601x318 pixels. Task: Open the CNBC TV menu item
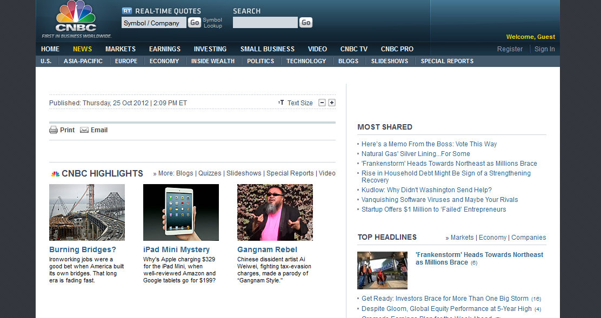tap(354, 49)
